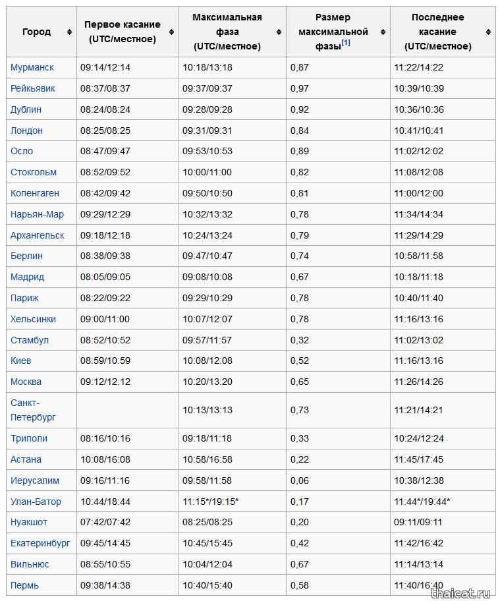Click the Нарьян-Мар link
The image size is (498, 605).
(37, 214)
